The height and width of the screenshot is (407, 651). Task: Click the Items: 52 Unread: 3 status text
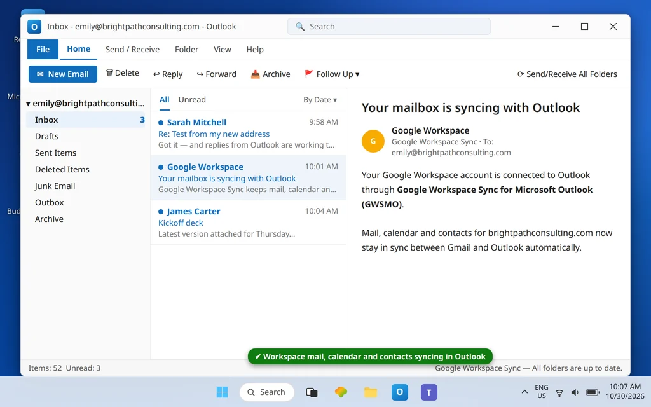64,368
